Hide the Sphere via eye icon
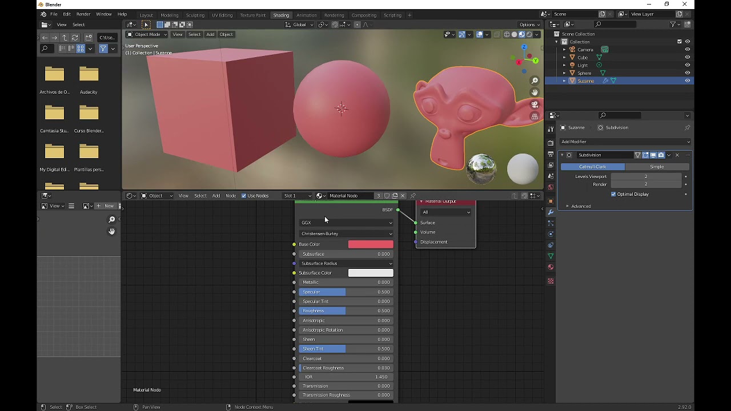This screenshot has width=731, height=411. coord(687,73)
